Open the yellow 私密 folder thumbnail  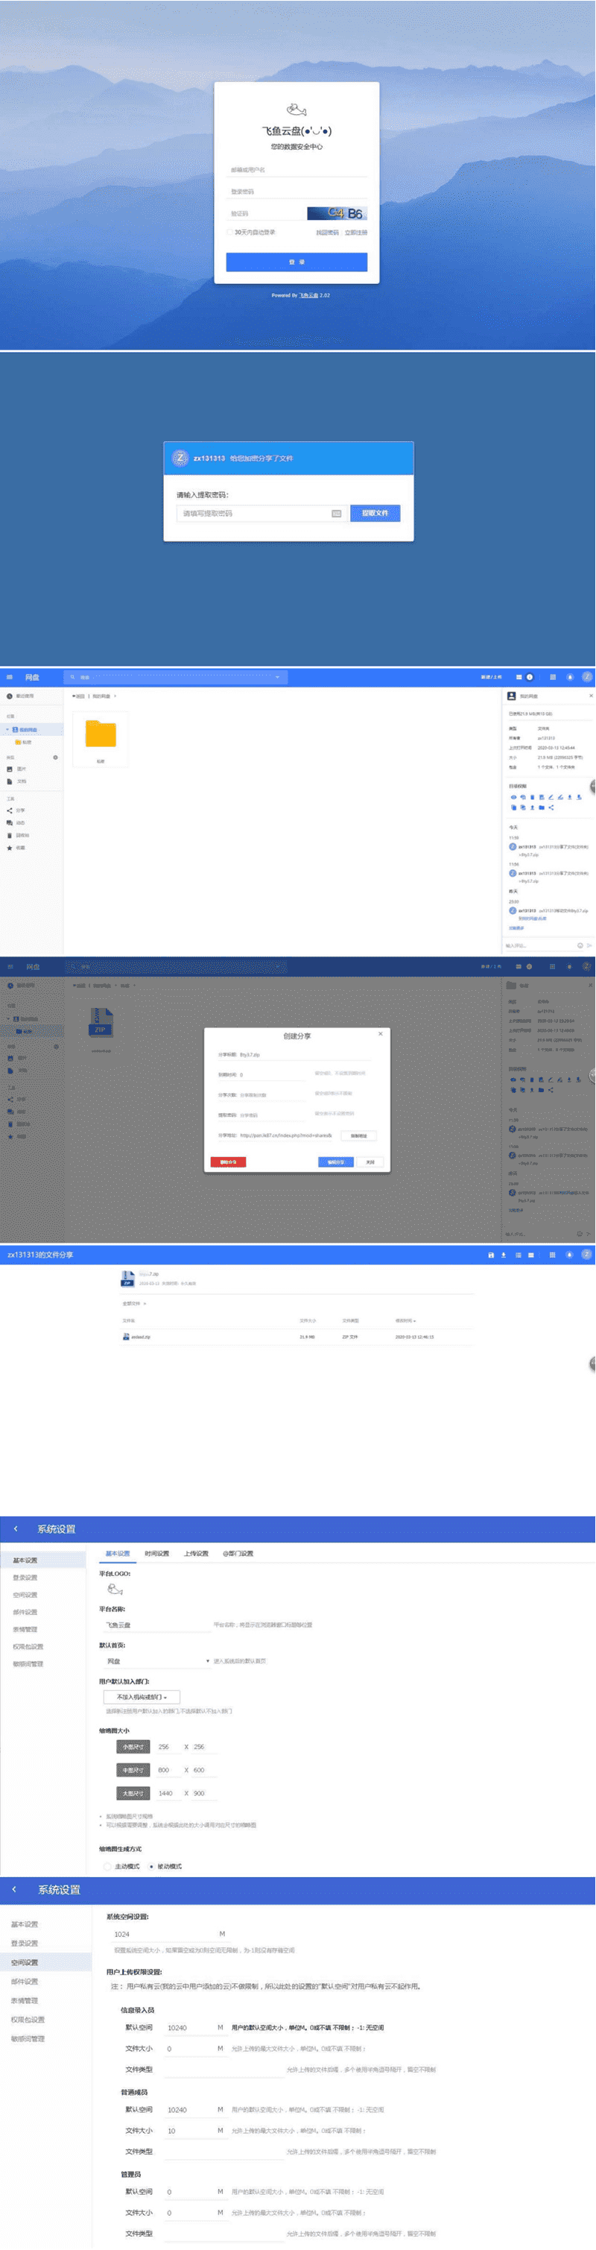click(x=101, y=734)
